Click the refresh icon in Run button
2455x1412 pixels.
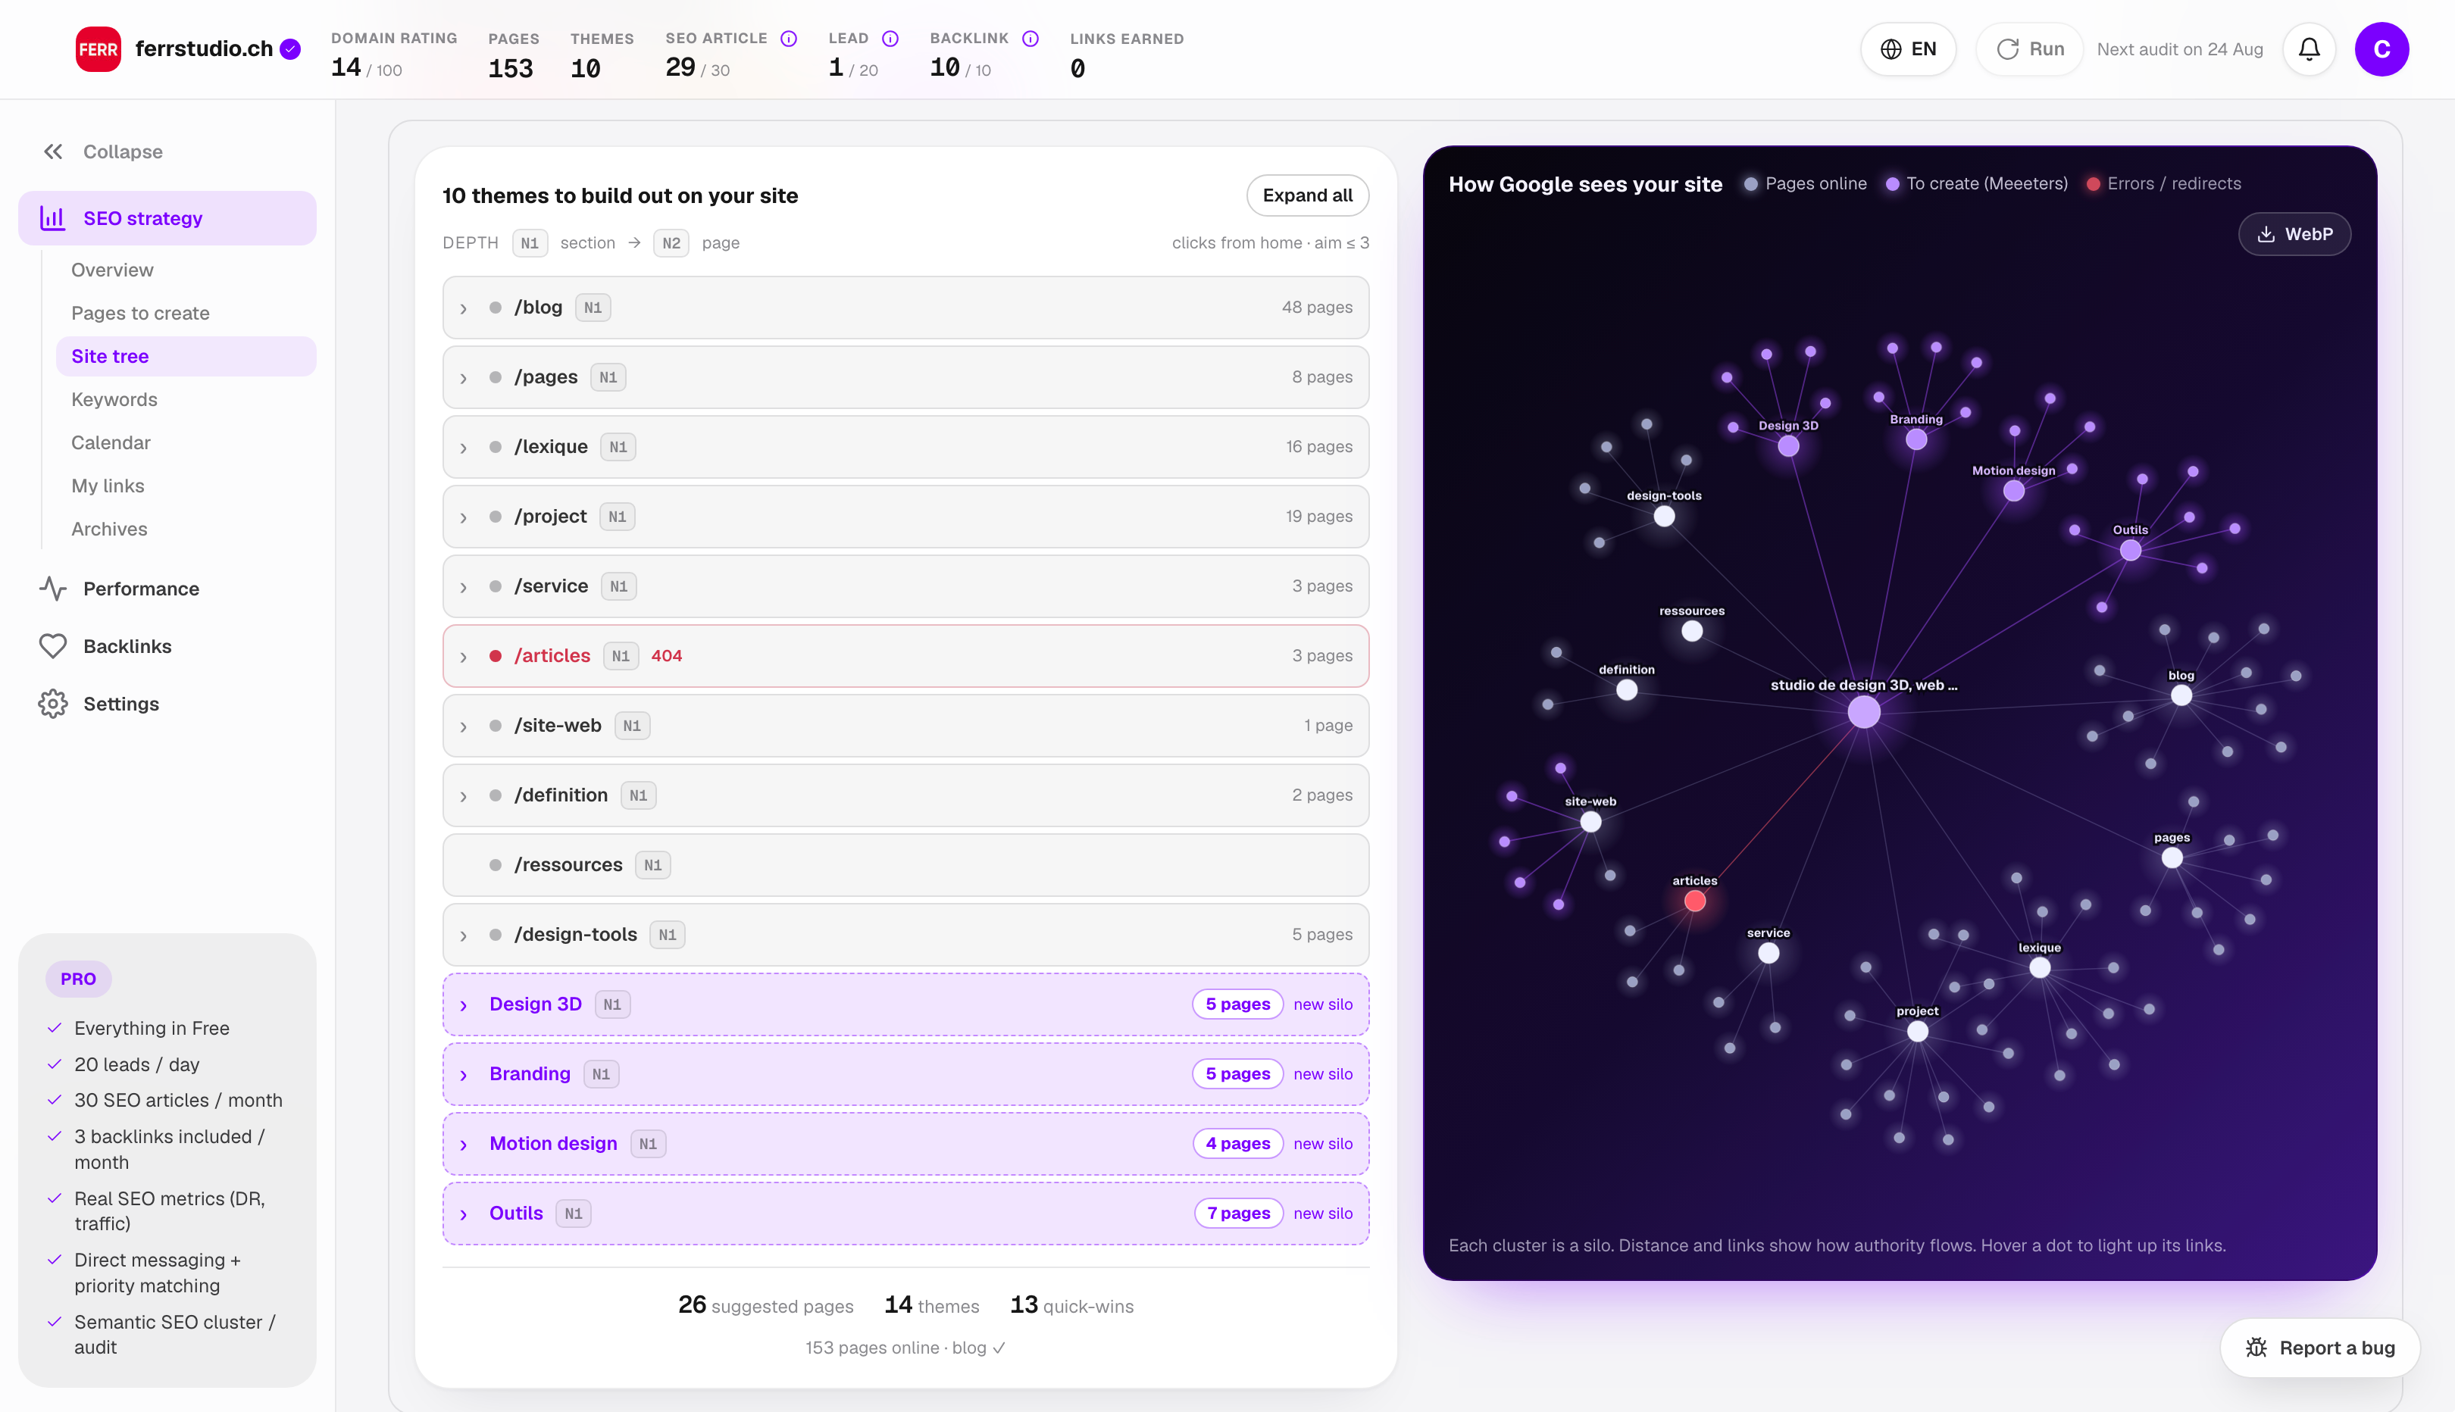pyautogui.click(x=2008, y=49)
